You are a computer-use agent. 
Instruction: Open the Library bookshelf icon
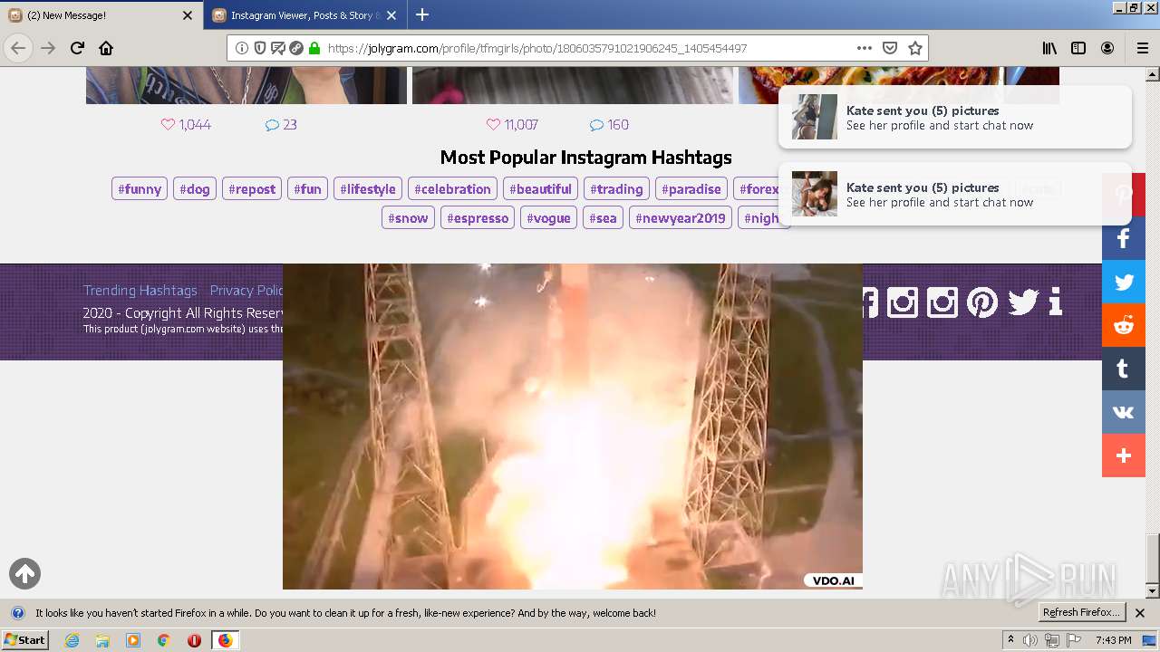[x=1049, y=48]
